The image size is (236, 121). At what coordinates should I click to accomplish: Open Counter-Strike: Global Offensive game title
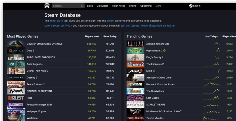[x=45, y=44]
